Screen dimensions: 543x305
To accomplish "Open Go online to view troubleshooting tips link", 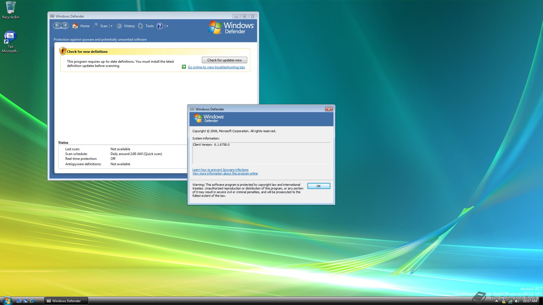I will click(x=216, y=67).
